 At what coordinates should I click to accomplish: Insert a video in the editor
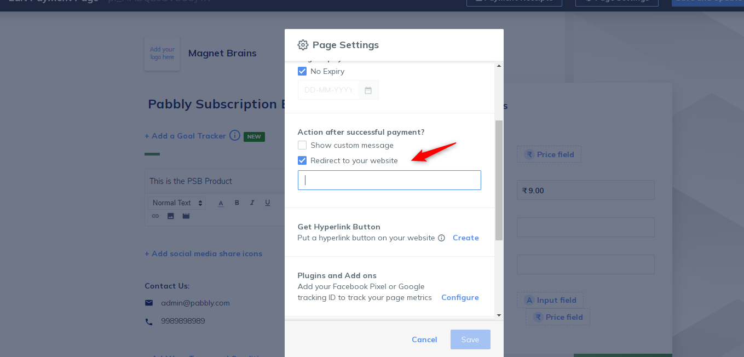point(186,216)
